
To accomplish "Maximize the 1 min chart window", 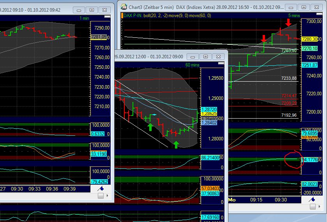I will [x=92, y=10].
